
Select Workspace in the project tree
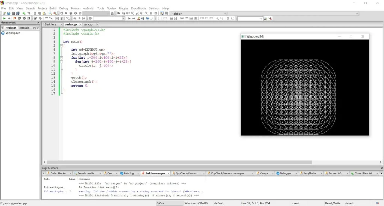click(x=13, y=33)
